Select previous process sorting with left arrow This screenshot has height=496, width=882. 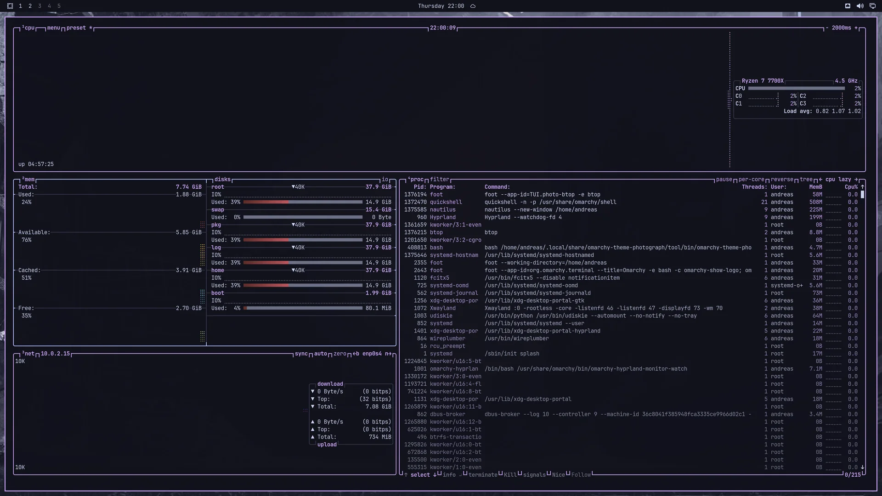point(820,180)
